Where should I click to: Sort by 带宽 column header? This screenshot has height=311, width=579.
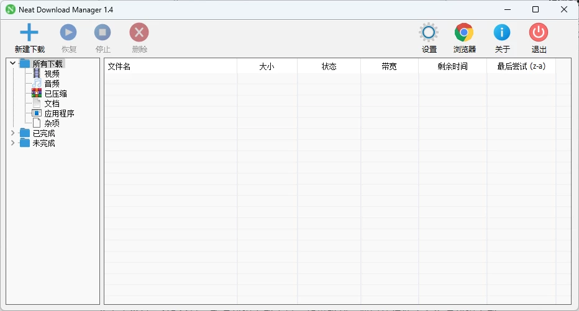coord(390,66)
